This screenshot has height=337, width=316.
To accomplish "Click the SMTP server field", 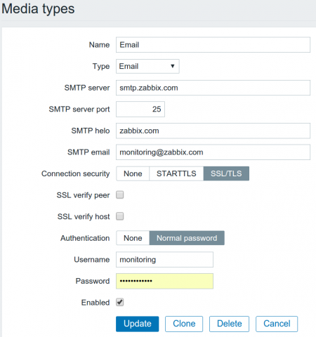I will click(x=213, y=88).
